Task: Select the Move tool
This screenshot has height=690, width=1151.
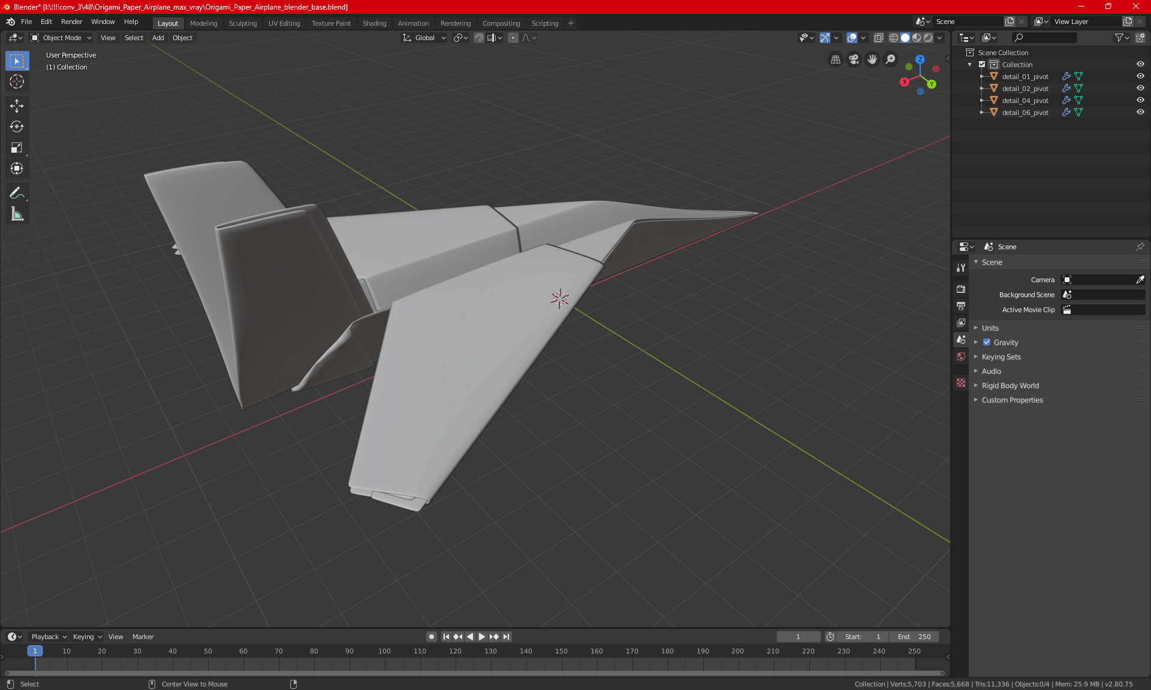Action: point(17,106)
